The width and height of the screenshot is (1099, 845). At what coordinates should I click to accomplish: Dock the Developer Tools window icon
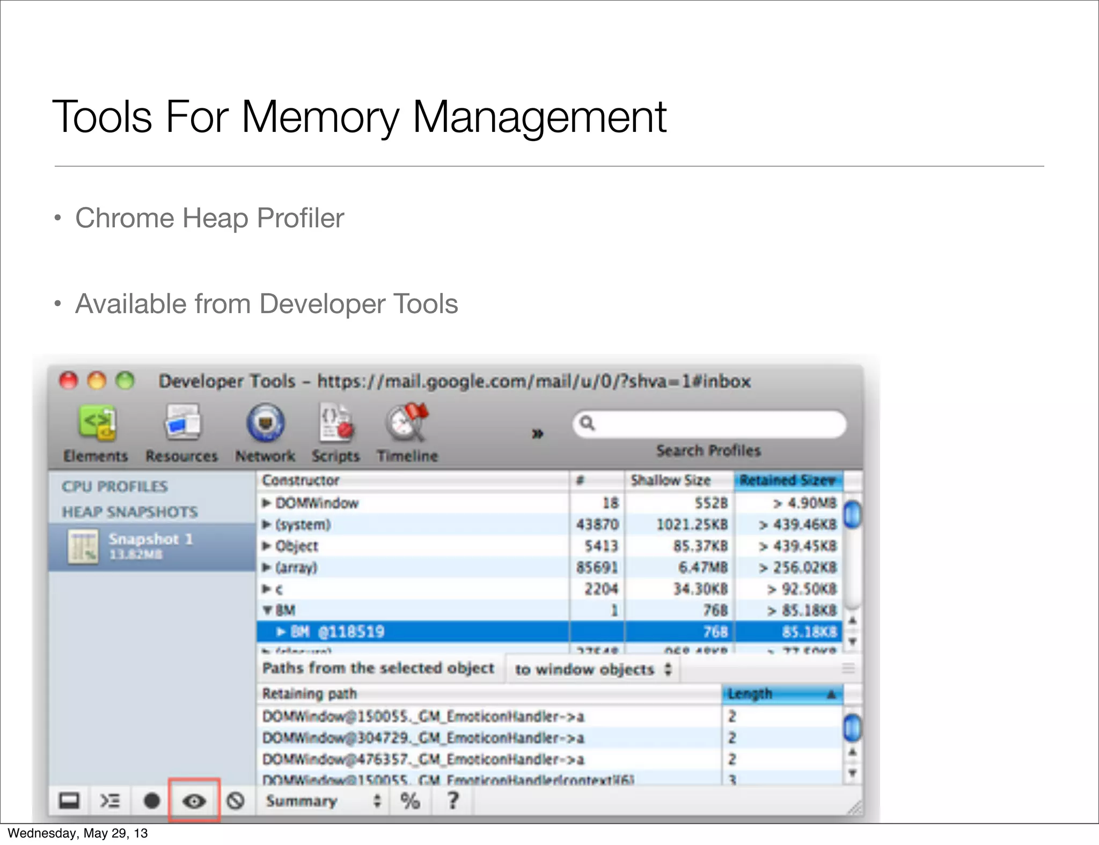(x=69, y=801)
